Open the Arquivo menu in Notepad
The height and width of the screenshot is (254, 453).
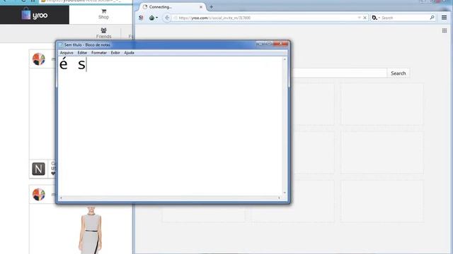click(x=67, y=53)
